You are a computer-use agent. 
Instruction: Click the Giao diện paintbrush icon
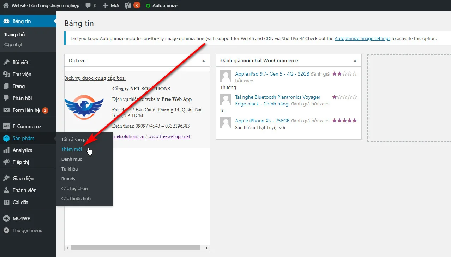pyautogui.click(x=6, y=178)
